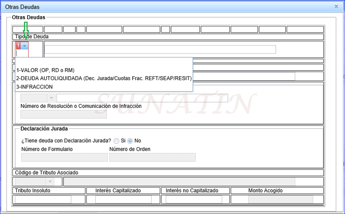Viewport: 345px width, 214px height.
Task: Click the large Tipo de Deuda text field
Action: click(x=160, y=49)
